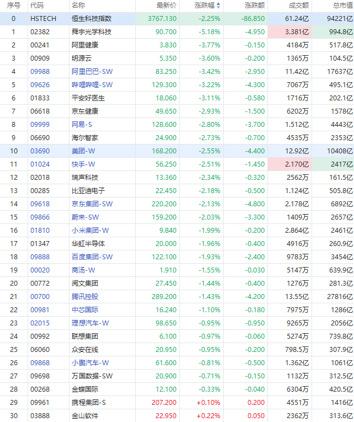
Task: Click the 名称 column header
Action: coord(78,6)
